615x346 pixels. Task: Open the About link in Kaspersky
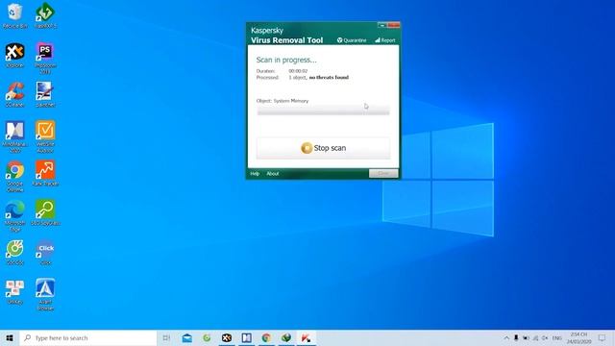point(273,173)
